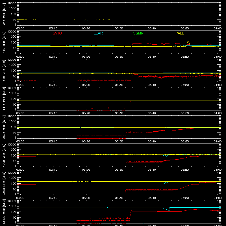Image resolution: width=226 pixels, height=226 pixels.
Task: Click the cyan LEAR station legend label
Action: (98, 33)
